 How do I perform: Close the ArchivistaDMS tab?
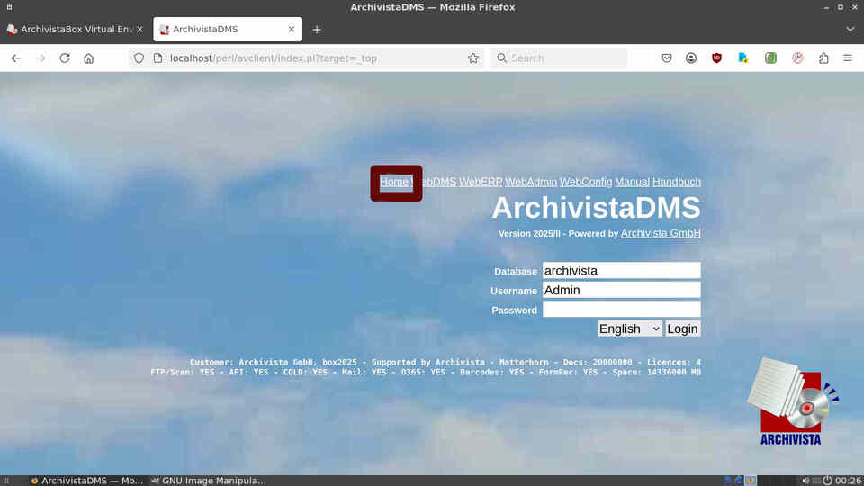(292, 29)
